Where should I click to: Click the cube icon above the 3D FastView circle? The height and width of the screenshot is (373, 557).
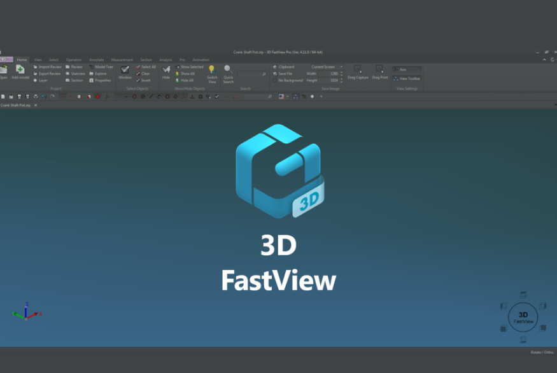pos(523,295)
